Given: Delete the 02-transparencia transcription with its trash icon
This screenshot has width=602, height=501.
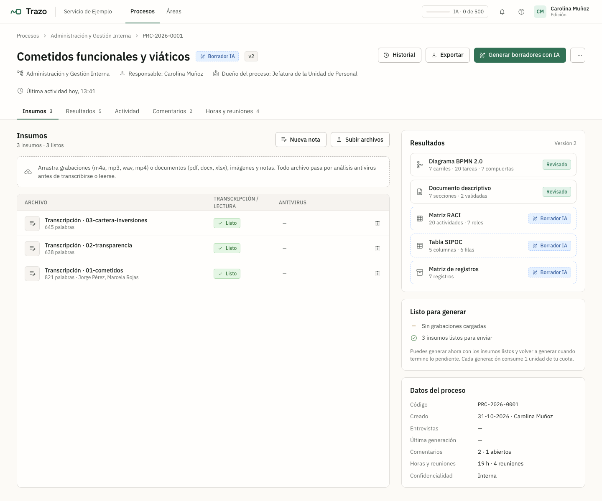Looking at the screenshot, I should [378, 249].
